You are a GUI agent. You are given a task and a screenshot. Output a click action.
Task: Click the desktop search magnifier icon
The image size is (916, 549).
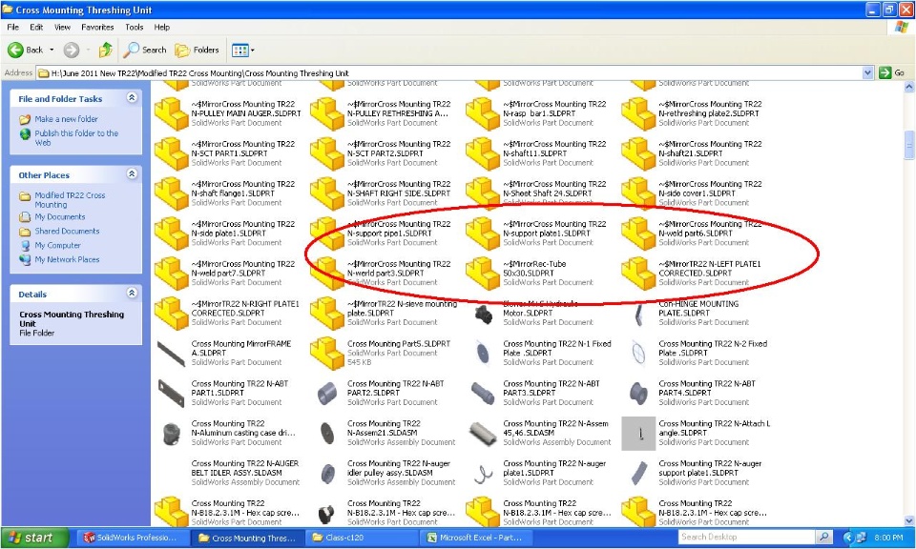click(x=823, y=537)
